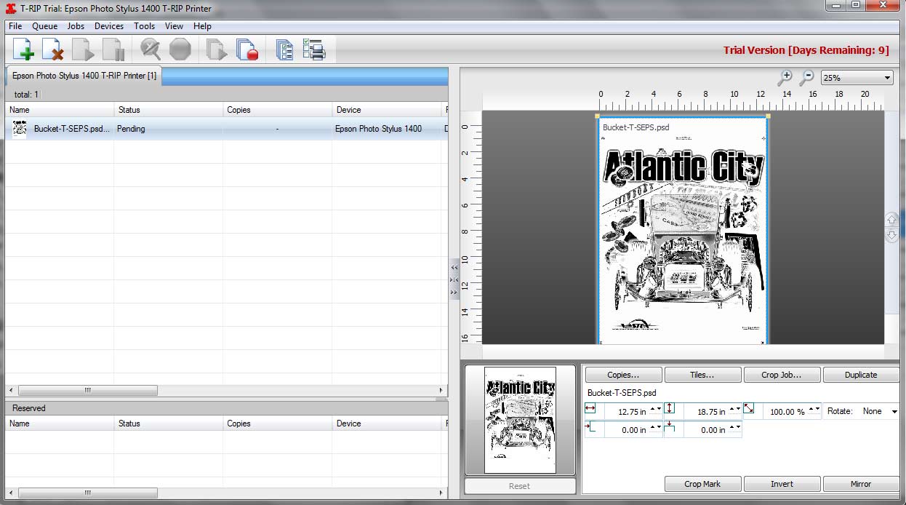906x505 pixels.
Task: Click the scroll up arrow beside the preview
Action: [891, 219]
